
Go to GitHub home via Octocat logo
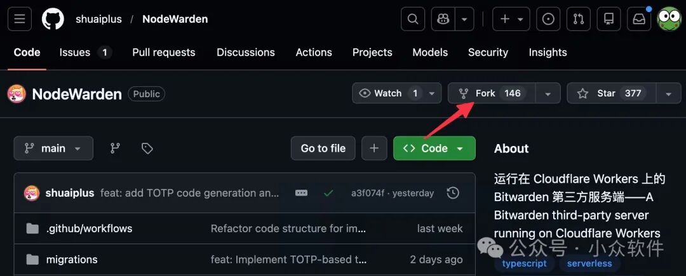click(53, 19)
